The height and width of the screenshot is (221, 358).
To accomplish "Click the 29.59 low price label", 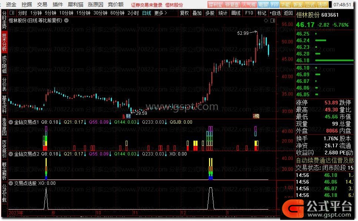I will tap(141, 113).
